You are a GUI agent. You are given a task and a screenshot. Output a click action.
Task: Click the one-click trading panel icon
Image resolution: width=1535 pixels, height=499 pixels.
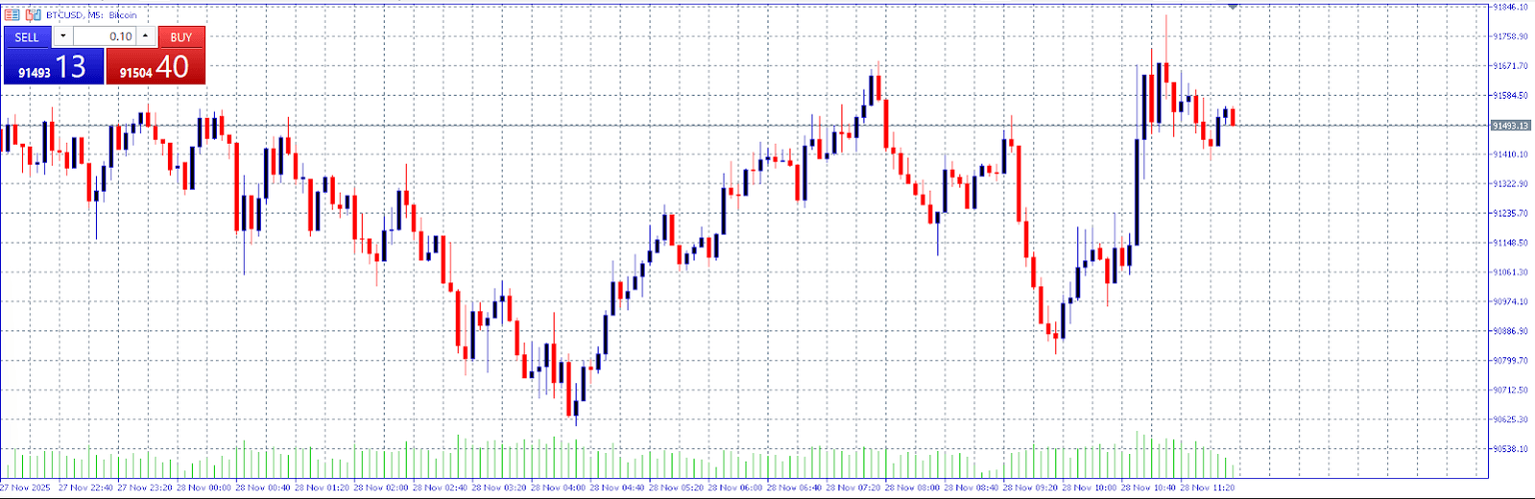12,15
